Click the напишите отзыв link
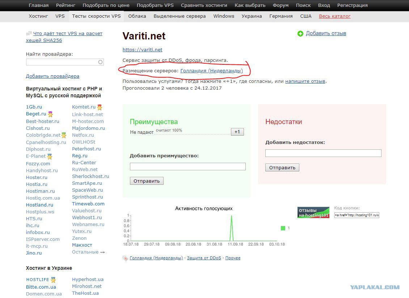The width and height of the screenshot is (409, 298). click(x=305, y=81)
